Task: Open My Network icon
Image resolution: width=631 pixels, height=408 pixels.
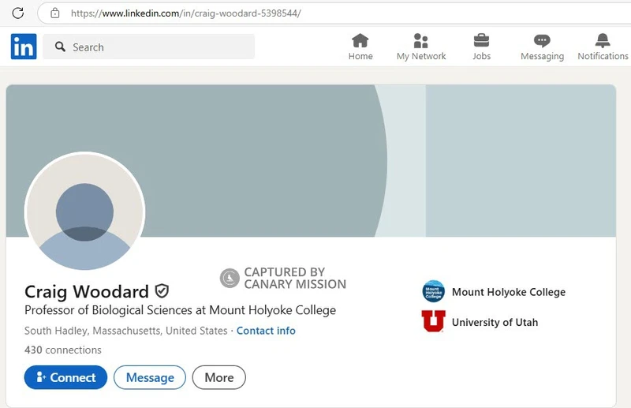Action: click(420, 40)
